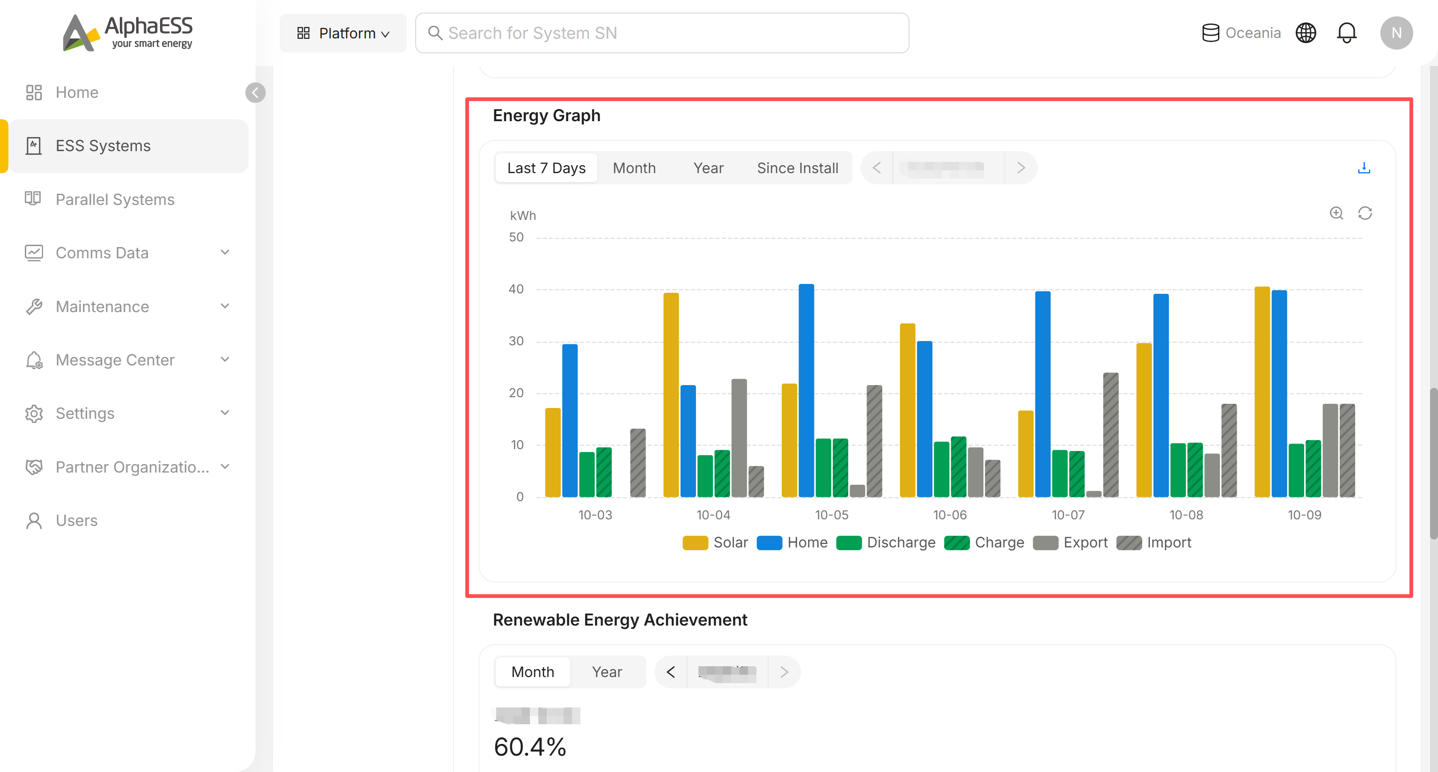Open the user avatar N menu
1438x772 pixels.
tap(1396, 33)
